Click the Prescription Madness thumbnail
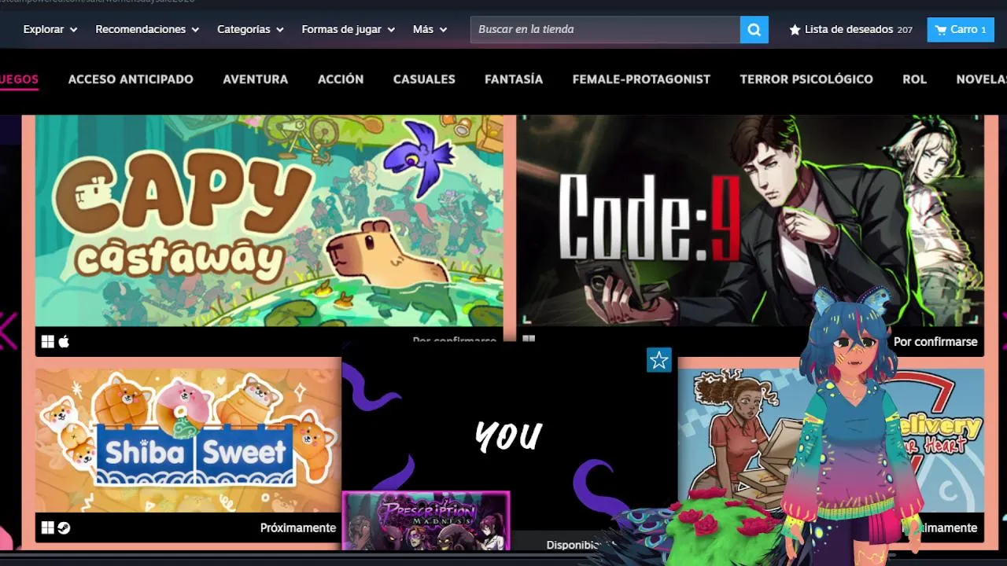This screenshot has height=566, width=1007. coord(426,520)
